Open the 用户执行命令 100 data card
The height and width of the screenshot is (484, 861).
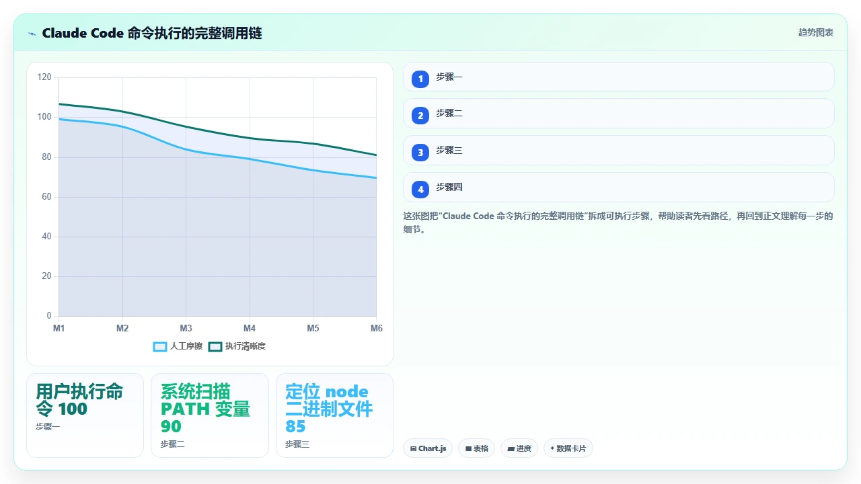85,415
